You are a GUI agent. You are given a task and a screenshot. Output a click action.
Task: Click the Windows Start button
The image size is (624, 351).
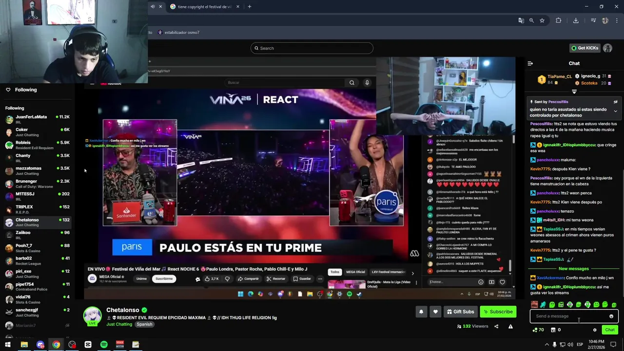8,345
